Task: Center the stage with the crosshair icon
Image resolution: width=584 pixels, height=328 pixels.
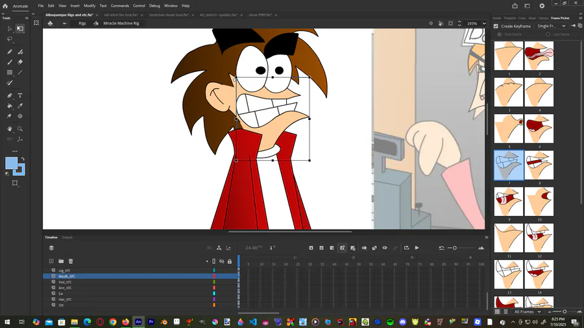Action: (x=431, y=23)
